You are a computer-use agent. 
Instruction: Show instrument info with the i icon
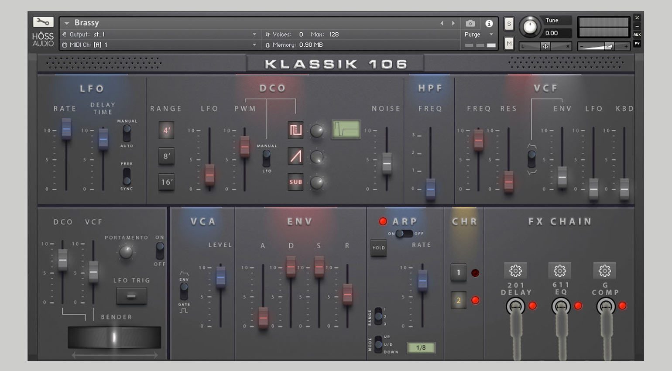(489, 23)
